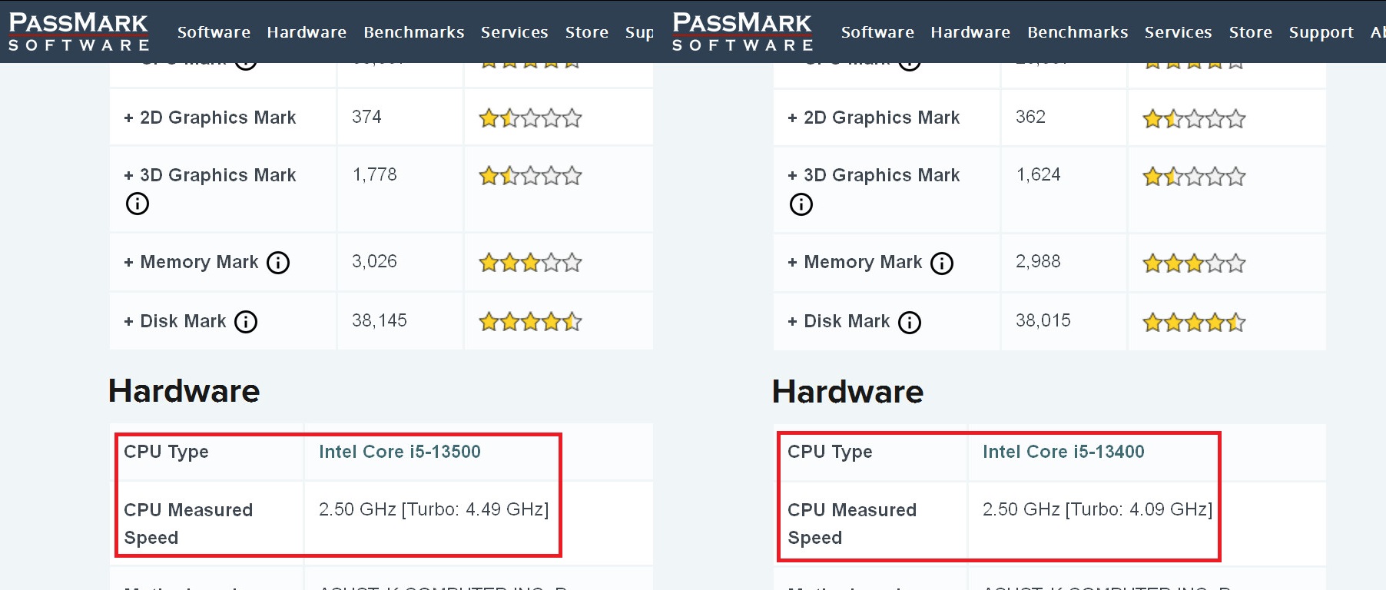1386x590 pixels.
Task: Select Disk Mark score 38,145
Action: click(x=380, y=321)
